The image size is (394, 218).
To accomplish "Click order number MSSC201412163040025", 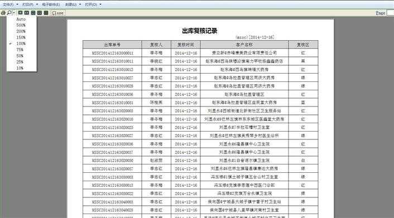I will click(x=113, y=210).
